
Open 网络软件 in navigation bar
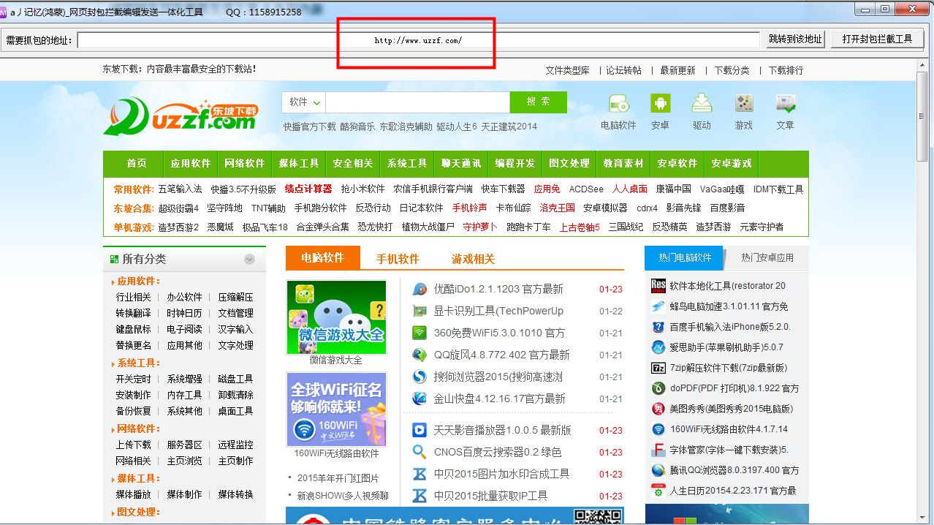(x=245, y=163)
